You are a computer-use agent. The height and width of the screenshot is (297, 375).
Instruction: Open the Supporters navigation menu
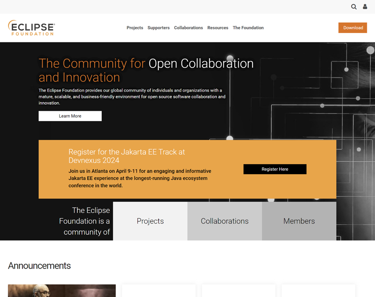tap(158, 28)
